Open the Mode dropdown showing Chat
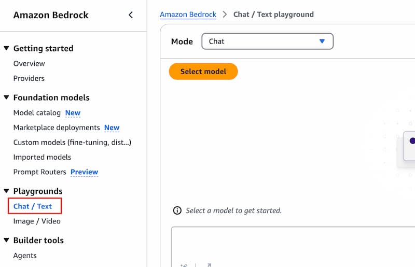 (267, 41)
